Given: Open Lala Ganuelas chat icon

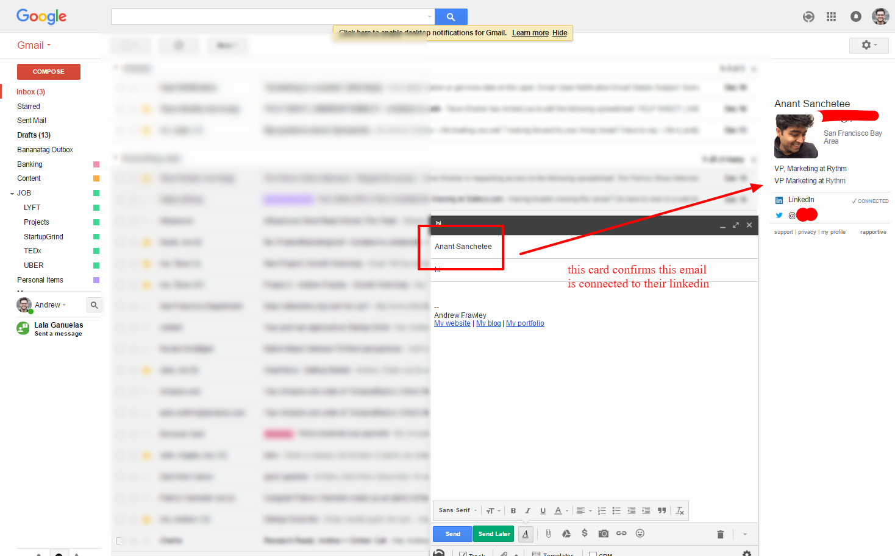Looking at the screenshot, I should [23, 329].
